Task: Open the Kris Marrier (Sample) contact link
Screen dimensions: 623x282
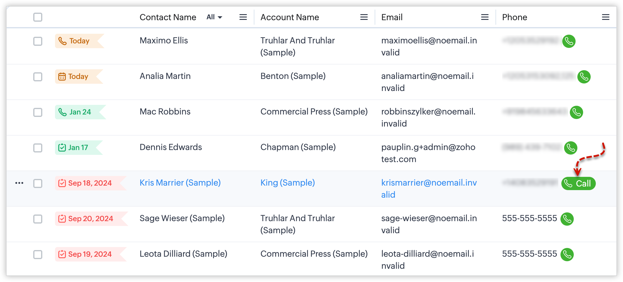Action: coord(180,183)
